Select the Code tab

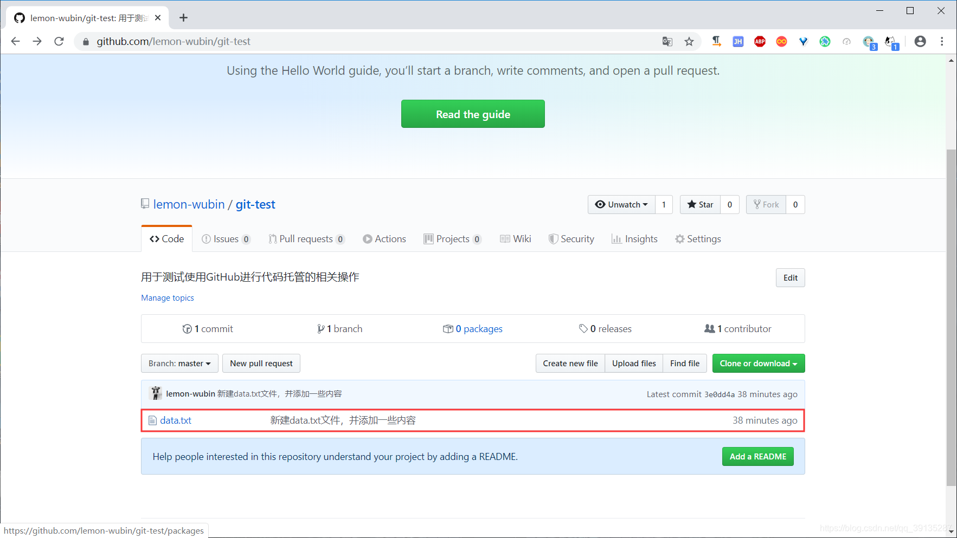point(167,239)
